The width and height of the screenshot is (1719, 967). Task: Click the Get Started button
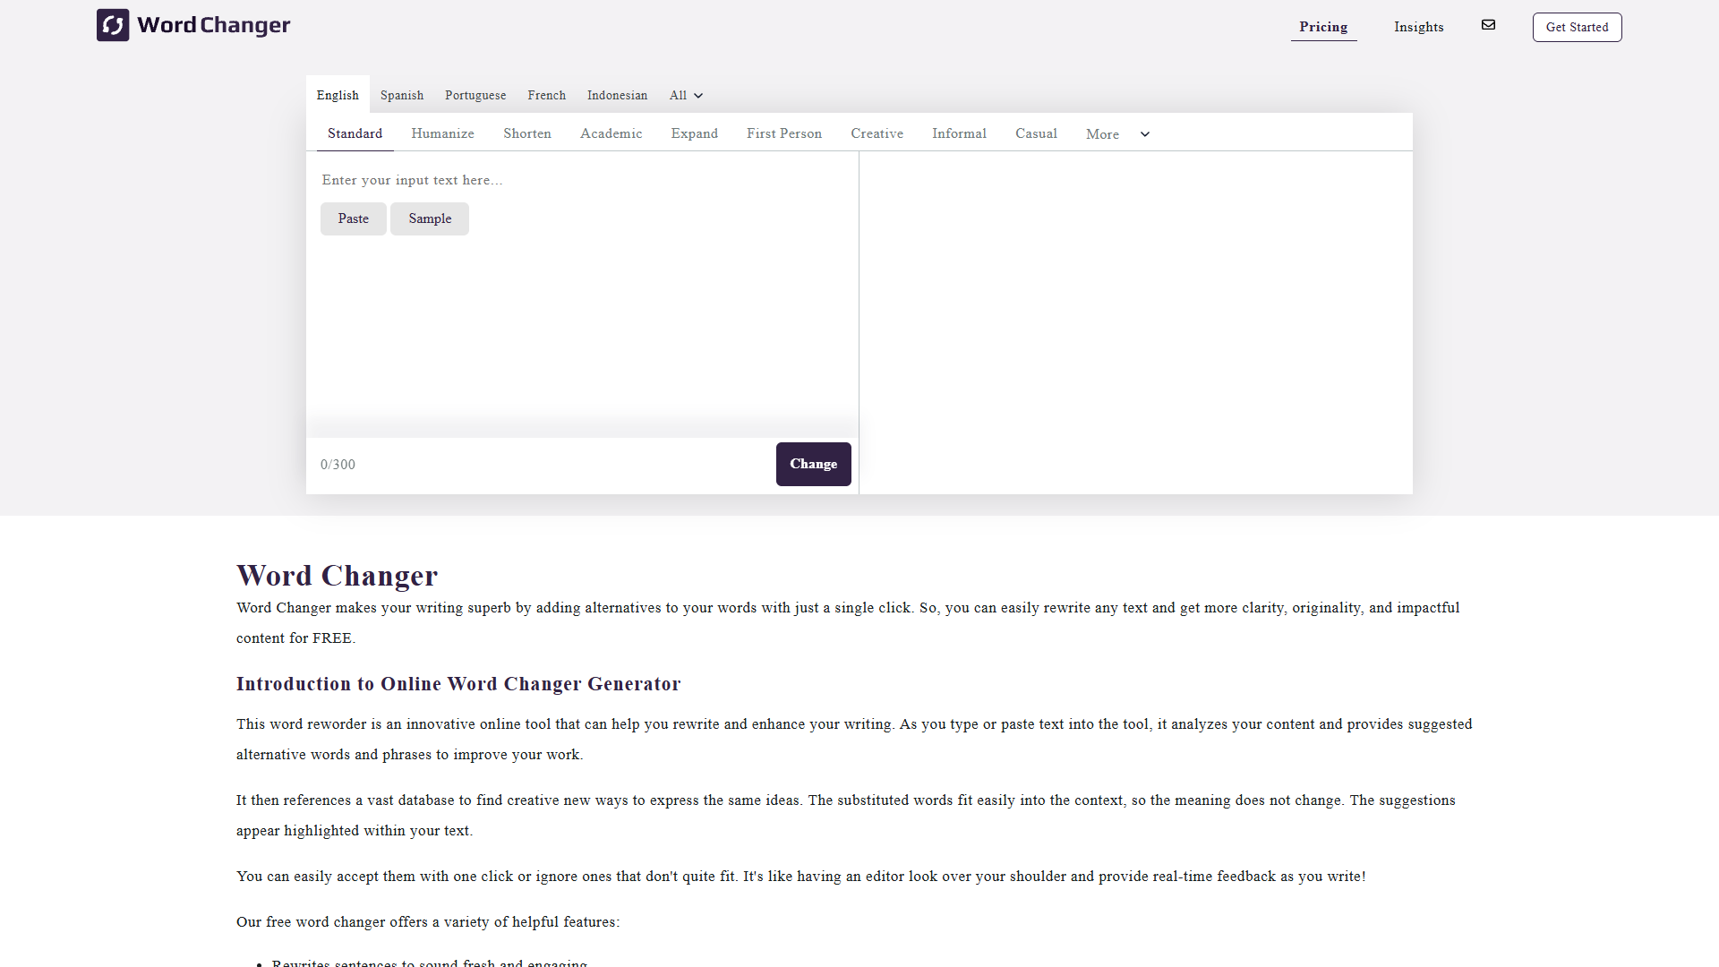pos(1577,27)
